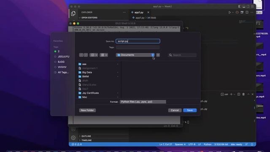Screen dimensions: 270x152
Task: Run Python file with the play icon
Action: [x=229, y=12]
